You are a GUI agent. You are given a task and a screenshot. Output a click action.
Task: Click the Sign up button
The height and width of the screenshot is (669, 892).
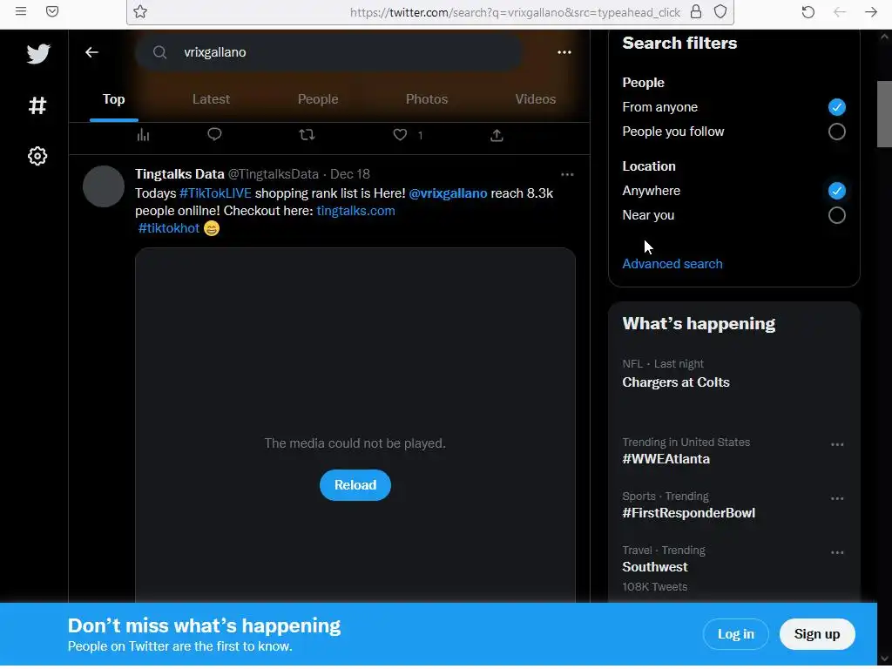817,634
